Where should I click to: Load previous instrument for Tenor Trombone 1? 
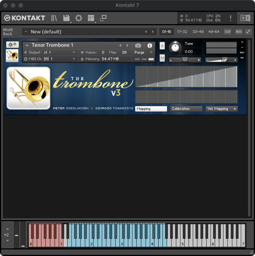click(120, 45)
